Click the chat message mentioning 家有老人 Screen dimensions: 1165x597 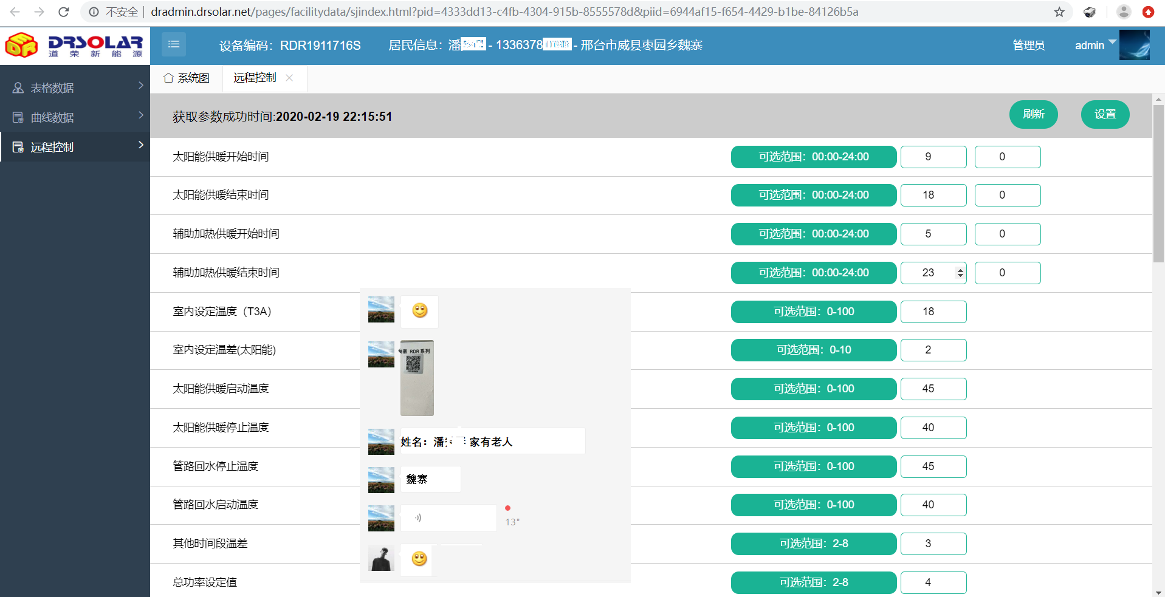click(492, 442)
